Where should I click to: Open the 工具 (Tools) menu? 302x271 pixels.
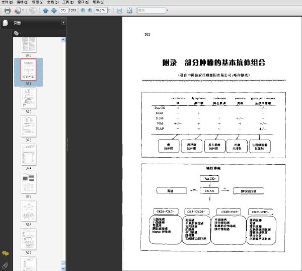(68, 2)
